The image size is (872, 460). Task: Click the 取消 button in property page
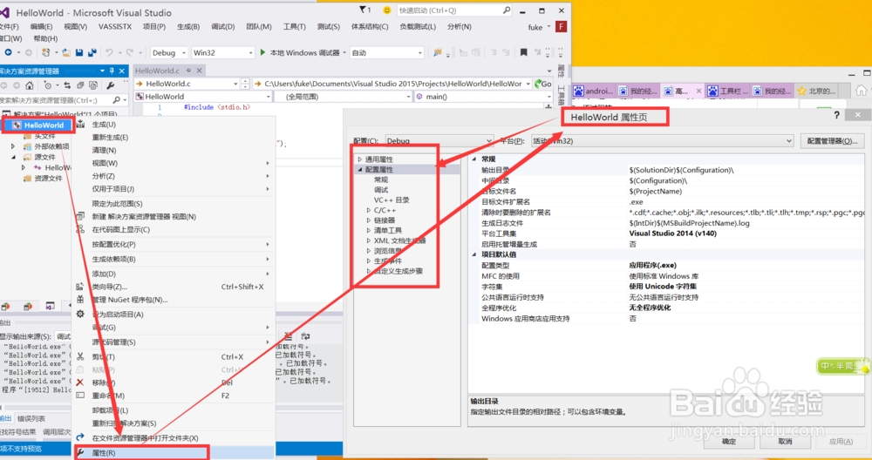click(x=785, y=442)
